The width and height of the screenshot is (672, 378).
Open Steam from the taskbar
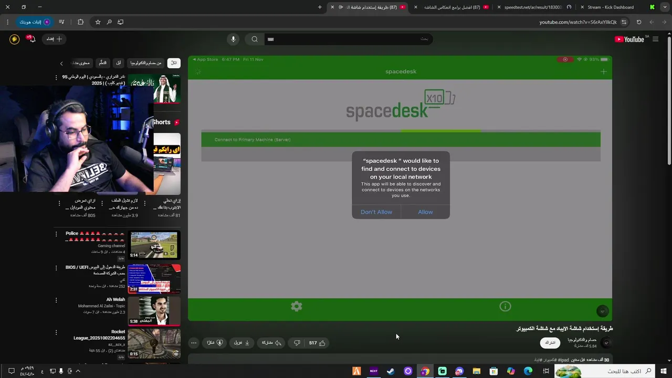coord(391,371)
